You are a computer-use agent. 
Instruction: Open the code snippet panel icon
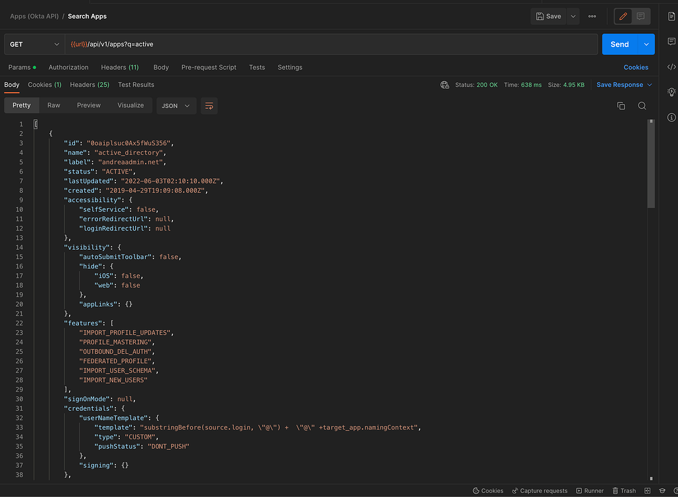pyautogui.click(x=671, y=67)
